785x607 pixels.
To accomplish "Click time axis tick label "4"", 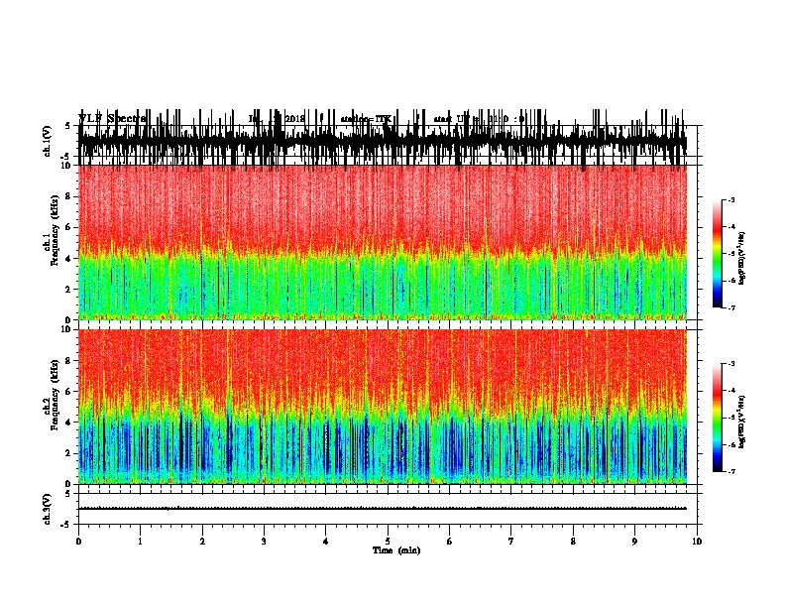I will 326,542.
